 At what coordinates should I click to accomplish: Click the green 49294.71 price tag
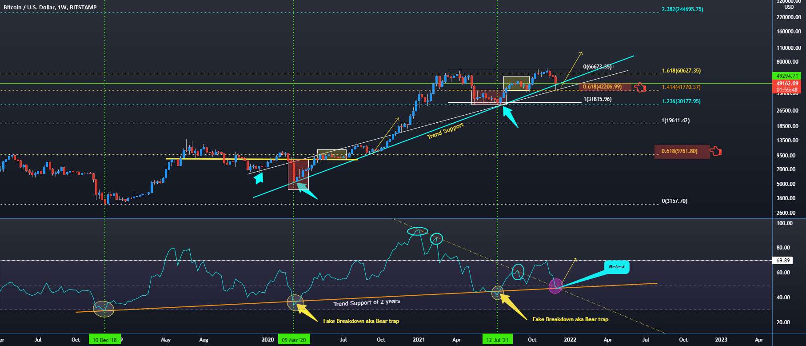pos(787,76)
